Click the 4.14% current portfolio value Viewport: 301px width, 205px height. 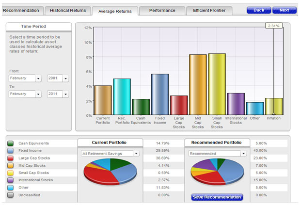coord(164,165)
